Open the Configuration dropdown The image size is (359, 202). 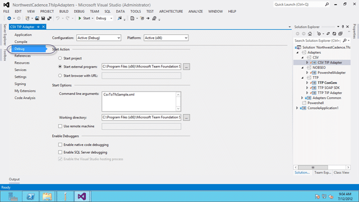(99, 38)
